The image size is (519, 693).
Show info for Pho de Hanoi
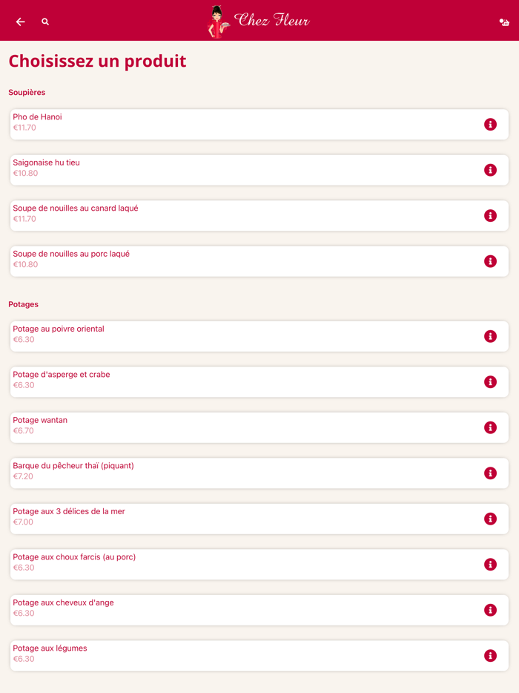(x=490, y=125)
